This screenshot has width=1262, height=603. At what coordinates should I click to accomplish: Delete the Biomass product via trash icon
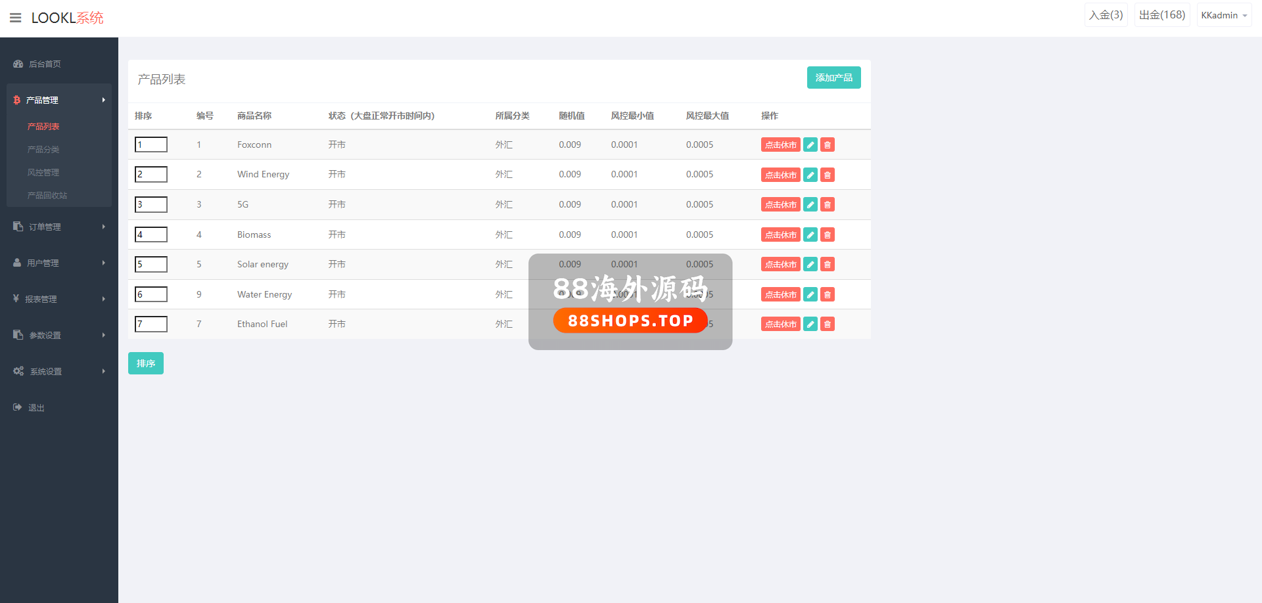(828, 234)
